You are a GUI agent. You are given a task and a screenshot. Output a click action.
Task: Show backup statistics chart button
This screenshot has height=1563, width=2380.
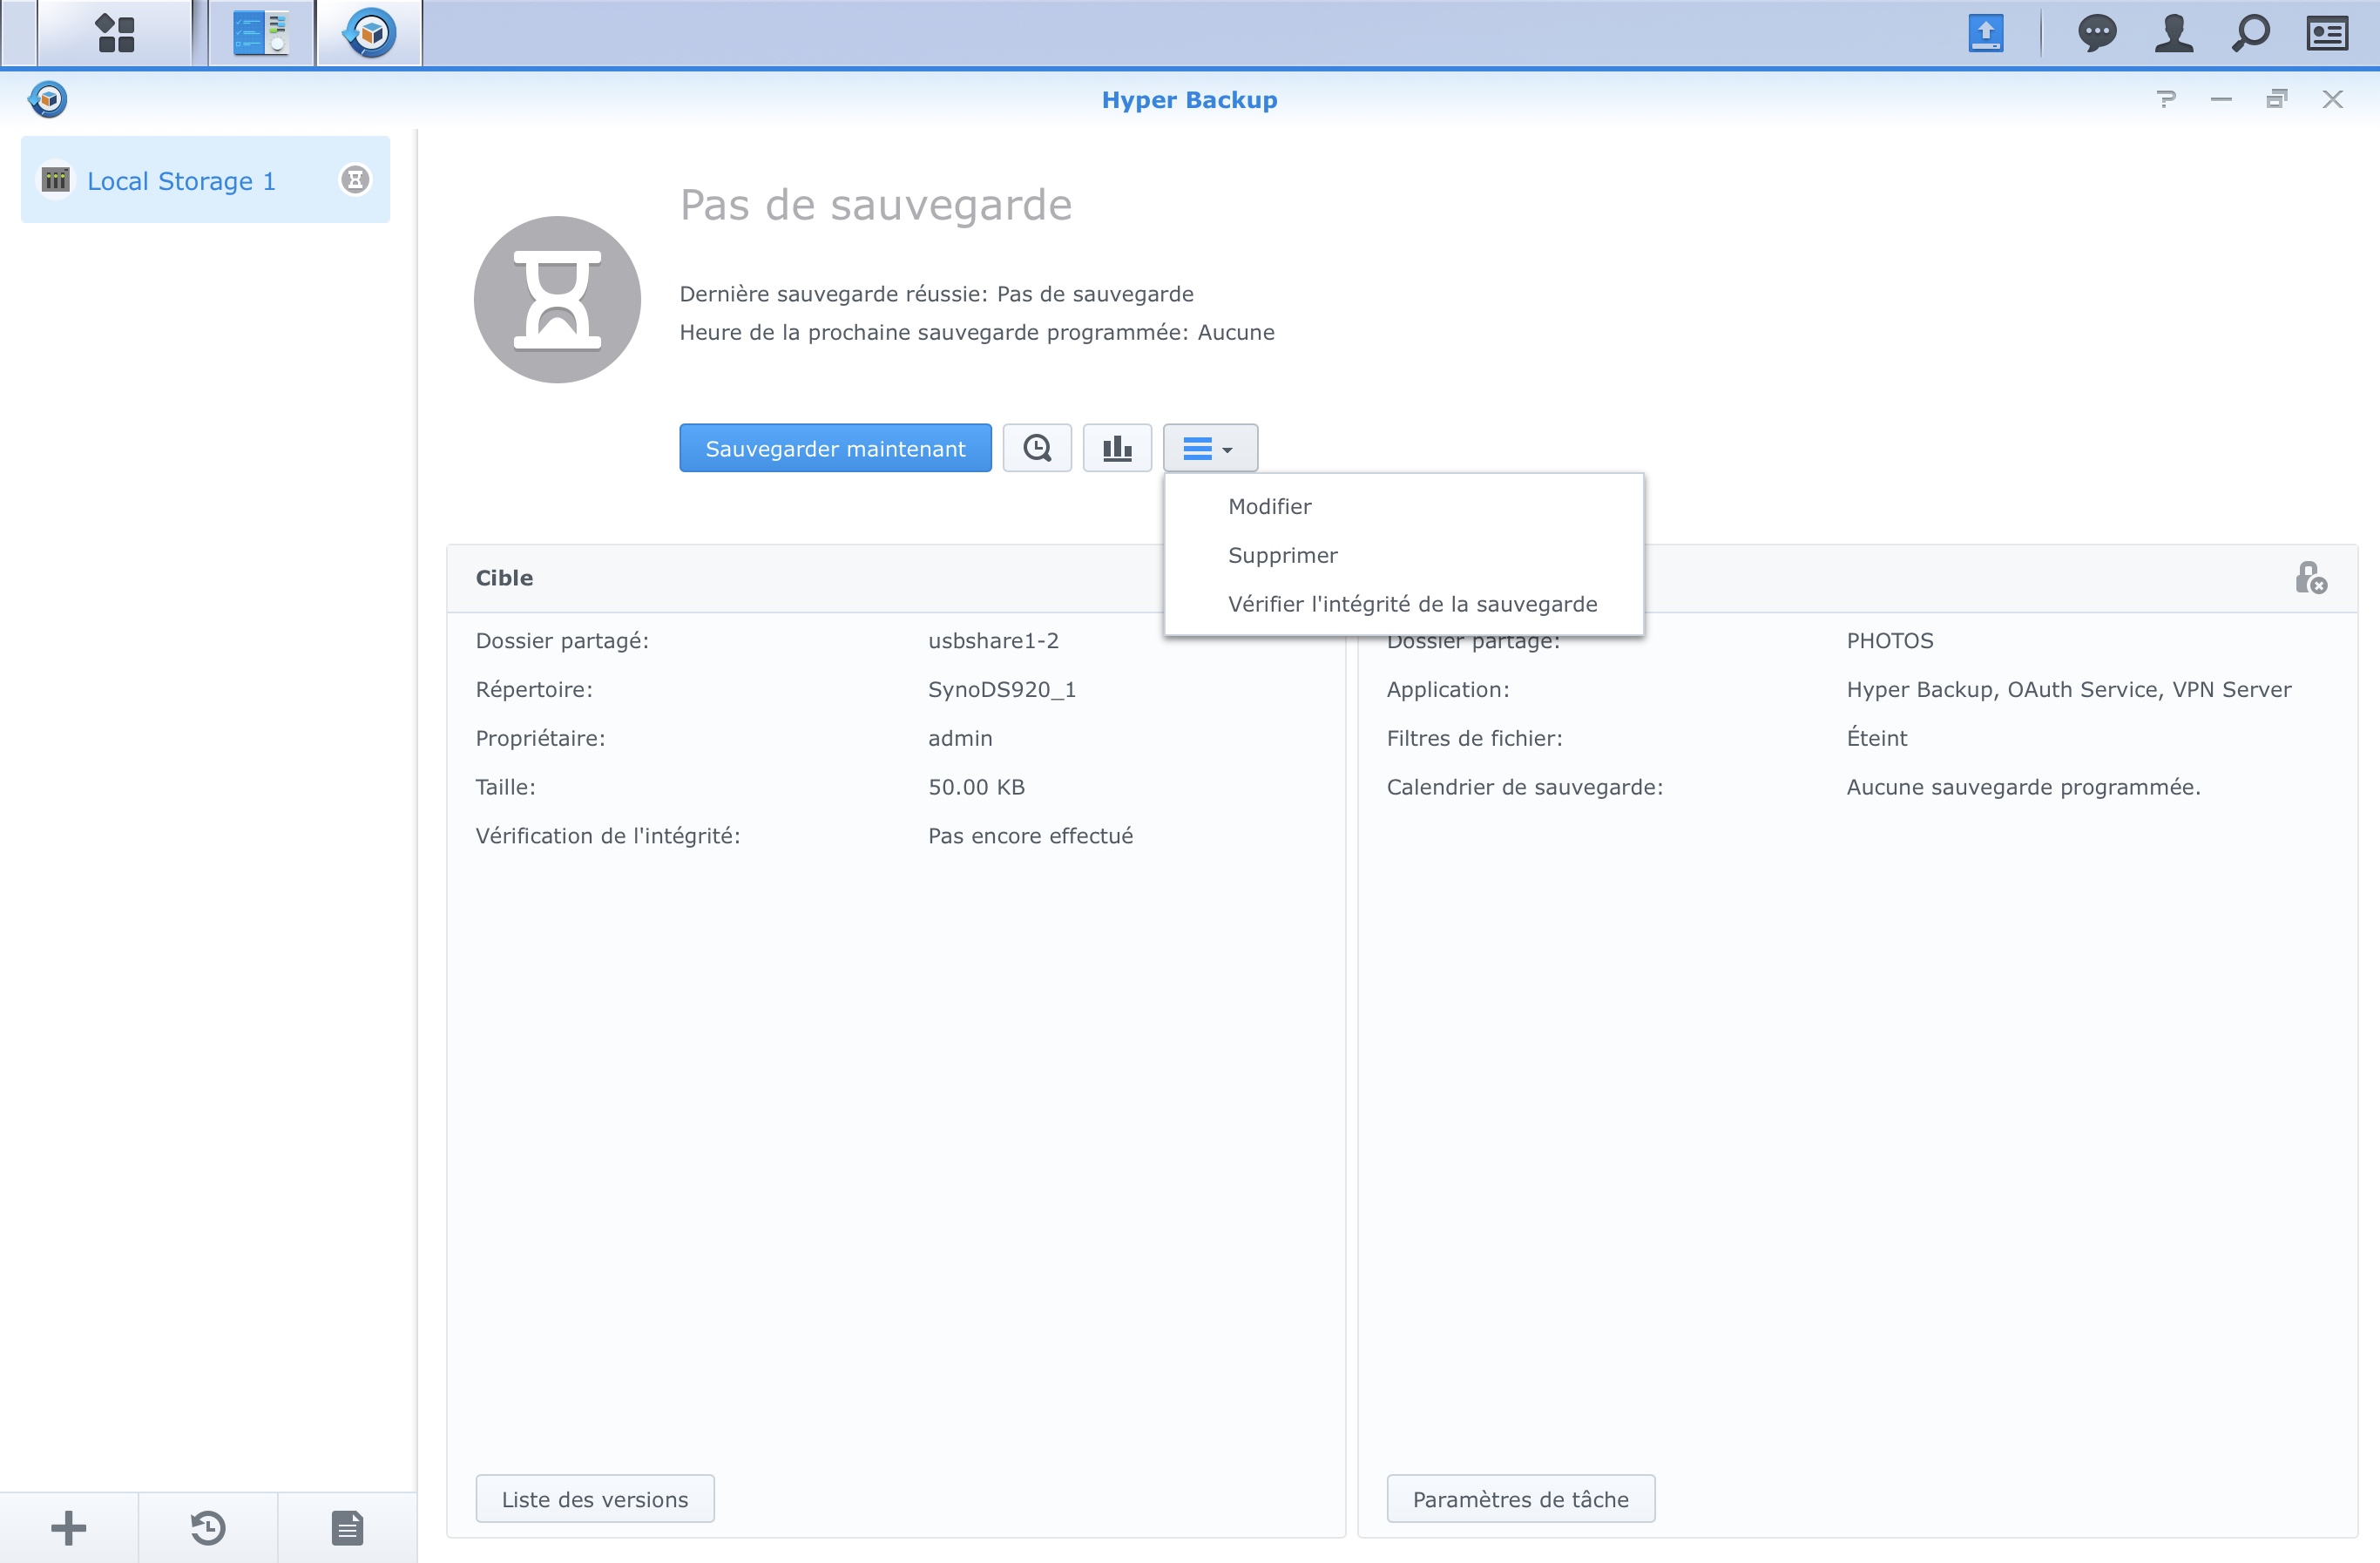(x=1117, y=448)
